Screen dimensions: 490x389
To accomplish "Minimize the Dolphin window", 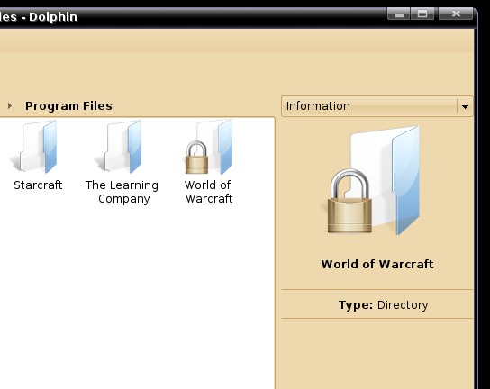I will 398,14.
